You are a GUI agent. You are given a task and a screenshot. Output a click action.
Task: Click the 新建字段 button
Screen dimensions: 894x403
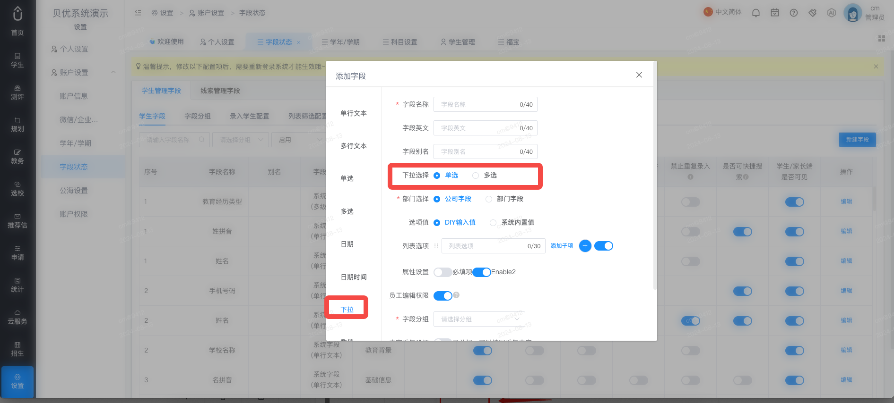[x=857, y=140]
